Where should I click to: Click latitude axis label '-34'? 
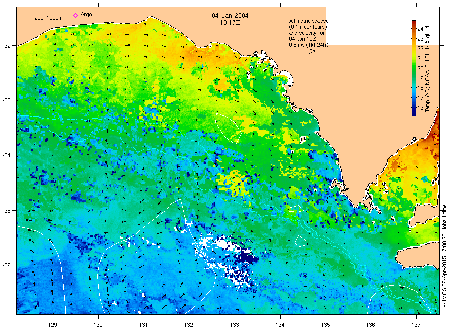point(6,155)
